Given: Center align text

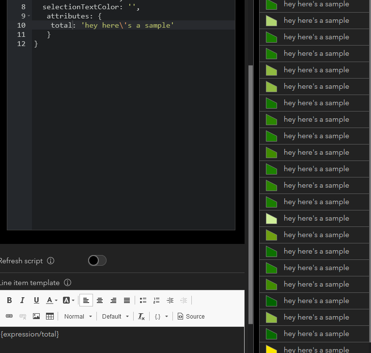Looking at the screenshot, I should 100,300.
